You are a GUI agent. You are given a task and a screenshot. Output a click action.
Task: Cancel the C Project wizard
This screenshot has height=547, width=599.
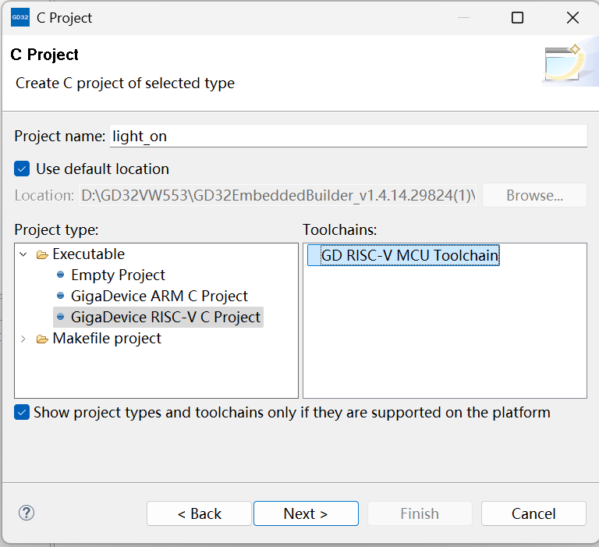click(533, 513)
